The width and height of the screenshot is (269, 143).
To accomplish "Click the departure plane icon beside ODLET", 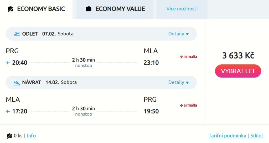I will coord(17,34).
